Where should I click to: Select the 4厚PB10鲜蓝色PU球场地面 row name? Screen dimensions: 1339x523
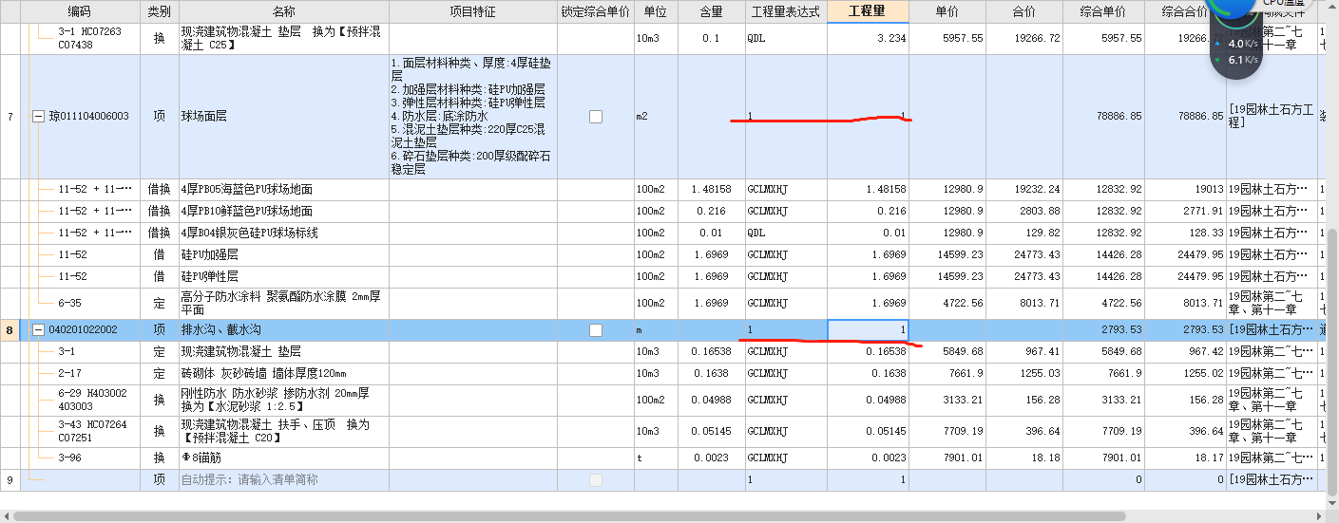(x=284, y=212)
